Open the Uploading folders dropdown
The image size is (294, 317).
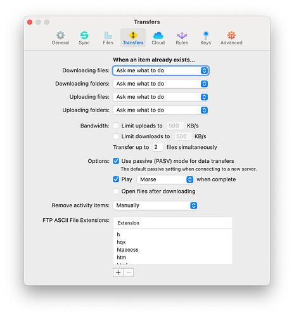[x=161, y=110]
